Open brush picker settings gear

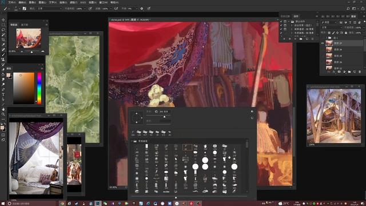[252, 112]
